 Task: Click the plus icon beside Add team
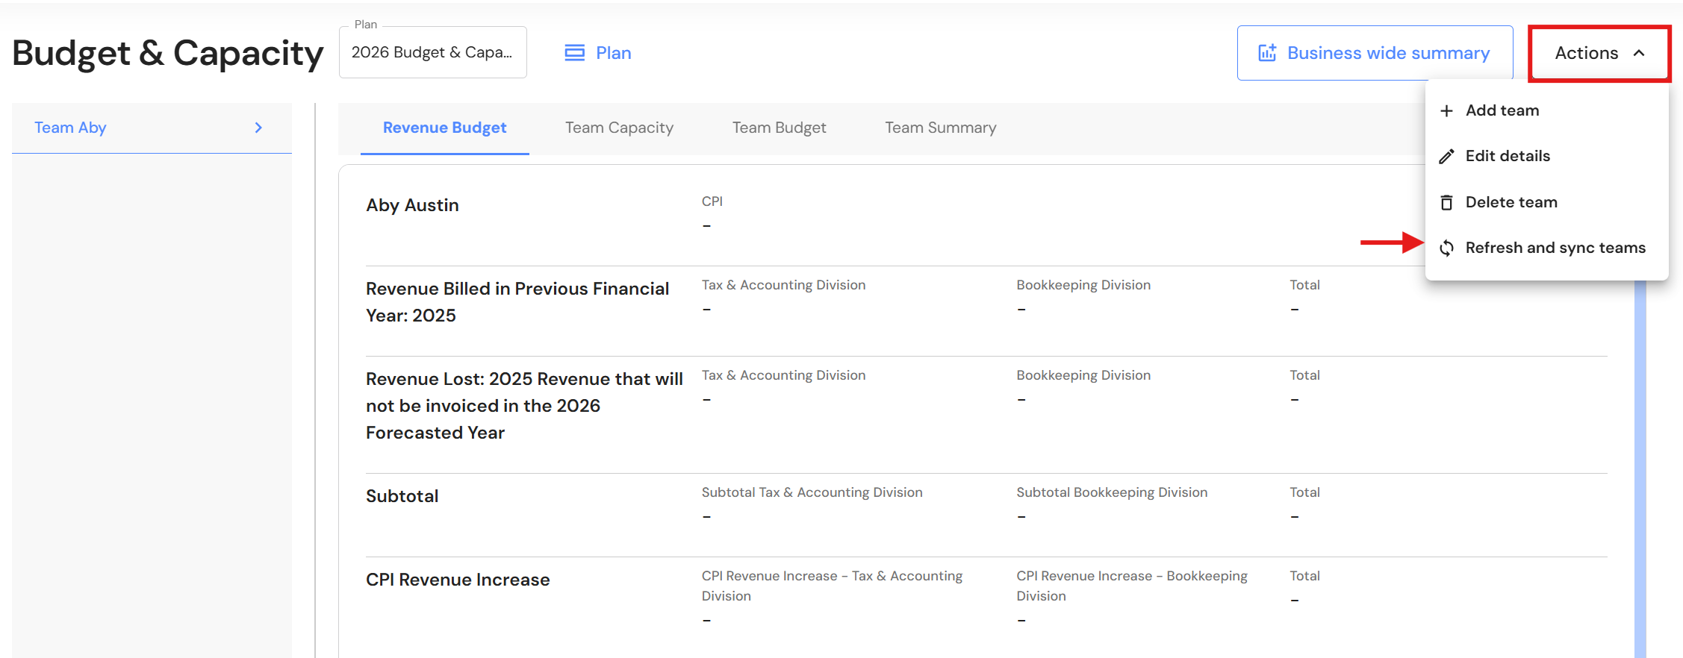(1446, 111)
